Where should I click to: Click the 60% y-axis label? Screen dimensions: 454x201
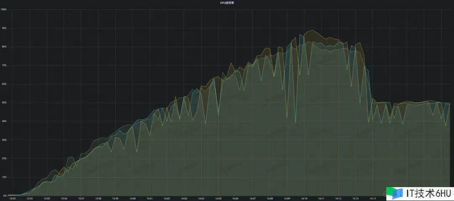(x=3, y=84)
